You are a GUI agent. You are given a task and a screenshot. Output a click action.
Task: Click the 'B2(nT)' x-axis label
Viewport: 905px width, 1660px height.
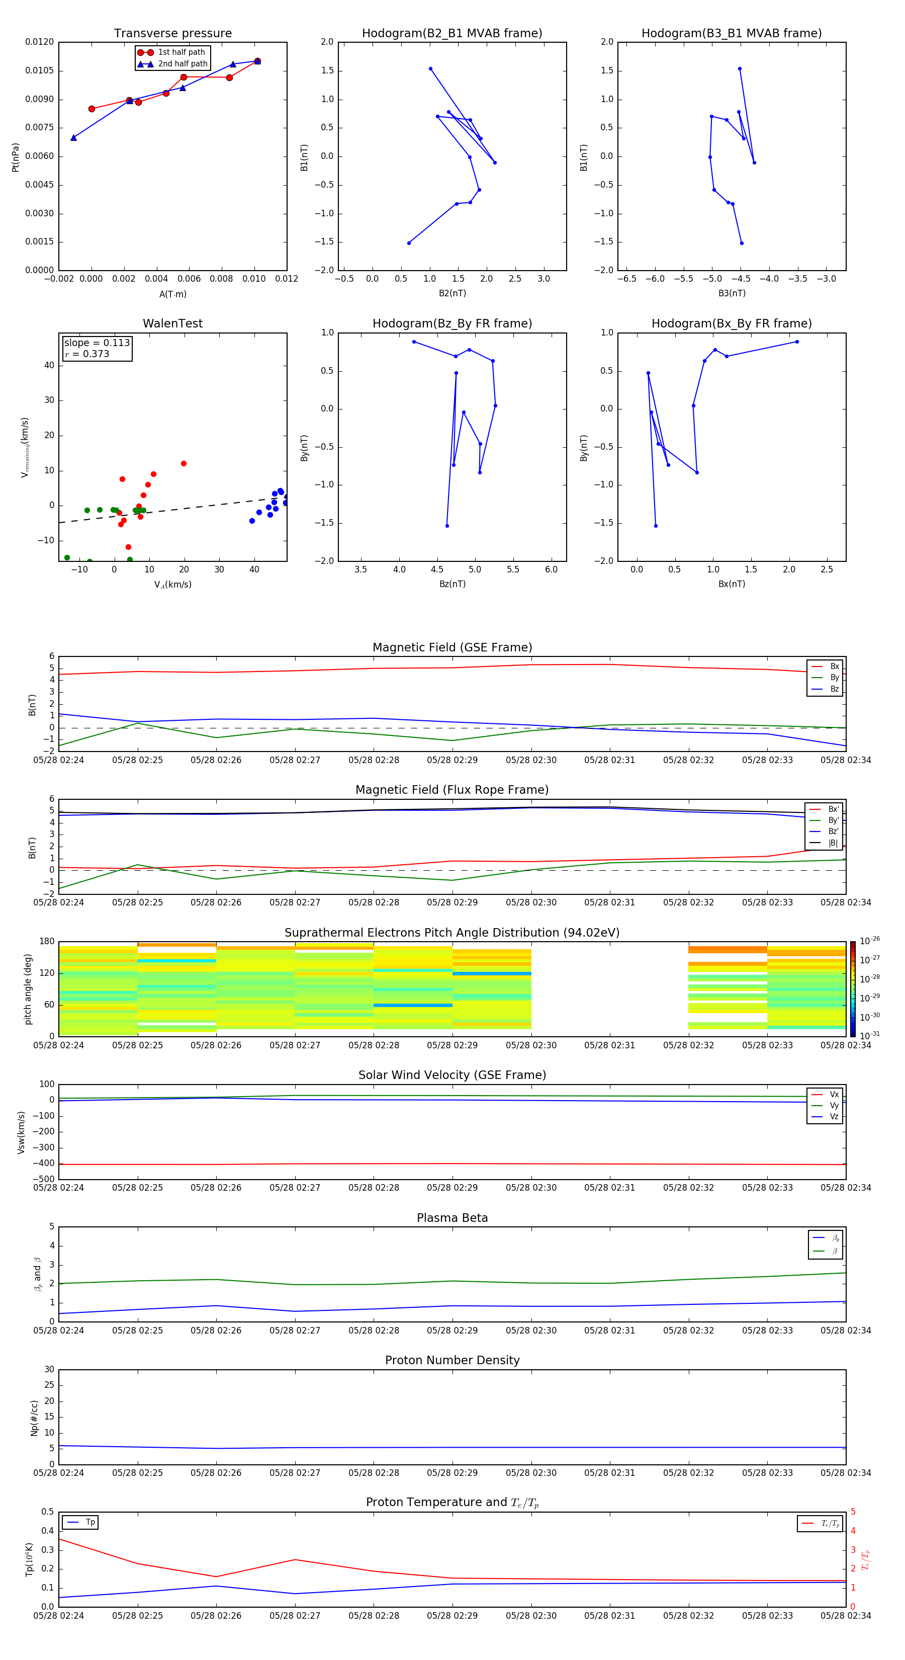(452, 293)
